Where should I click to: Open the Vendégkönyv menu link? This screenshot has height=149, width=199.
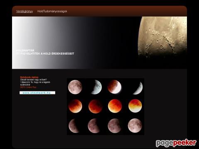tap(24, 11)
